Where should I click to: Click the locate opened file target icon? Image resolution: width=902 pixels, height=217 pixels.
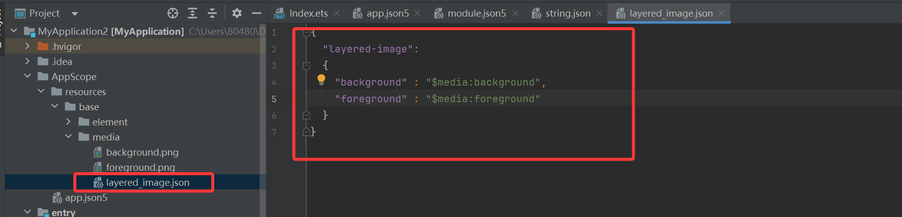(173, 13)
